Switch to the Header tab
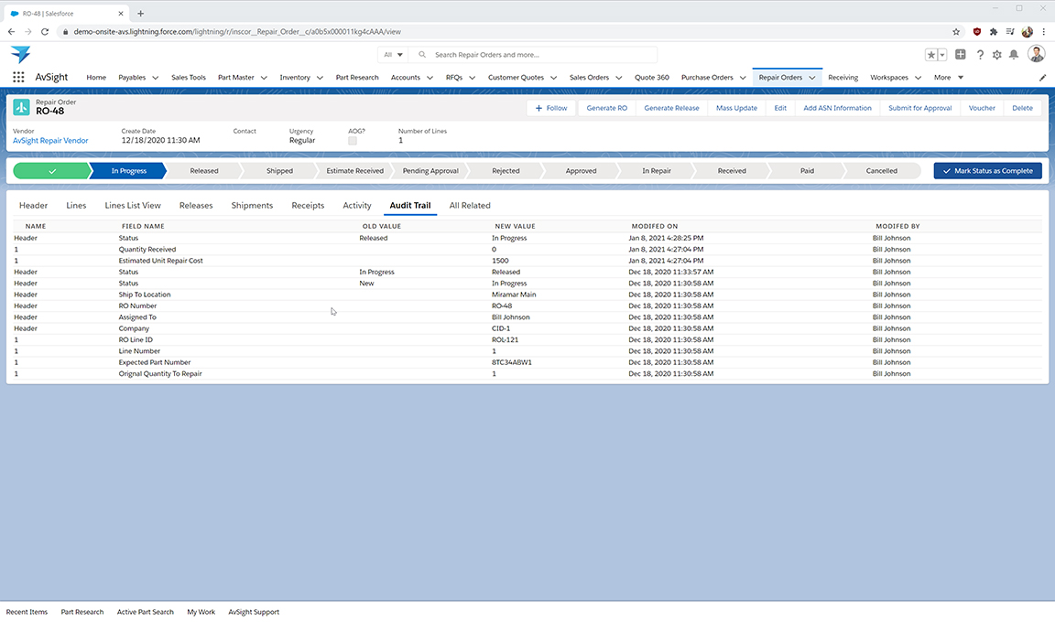 pyautogui.click(x=34, y=206)
